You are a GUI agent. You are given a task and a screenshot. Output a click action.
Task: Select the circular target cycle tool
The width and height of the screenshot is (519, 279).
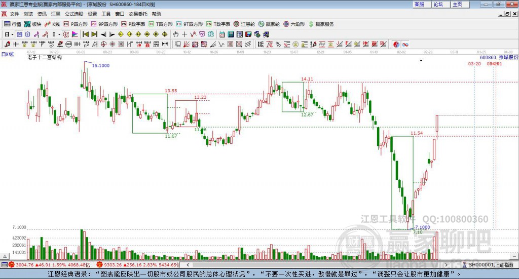click(103, 44)
